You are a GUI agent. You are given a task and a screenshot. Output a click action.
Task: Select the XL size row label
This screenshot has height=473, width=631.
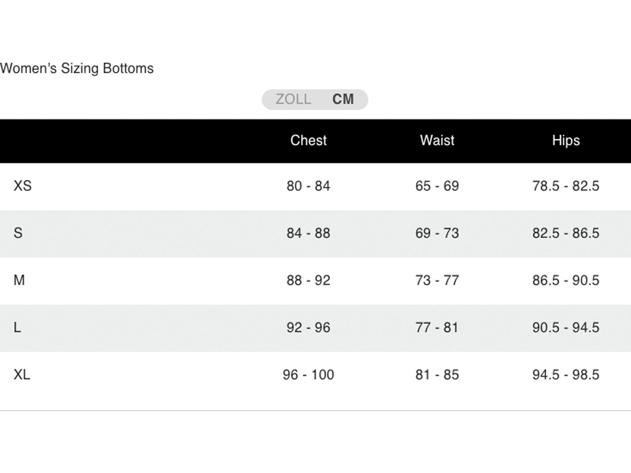22,374
